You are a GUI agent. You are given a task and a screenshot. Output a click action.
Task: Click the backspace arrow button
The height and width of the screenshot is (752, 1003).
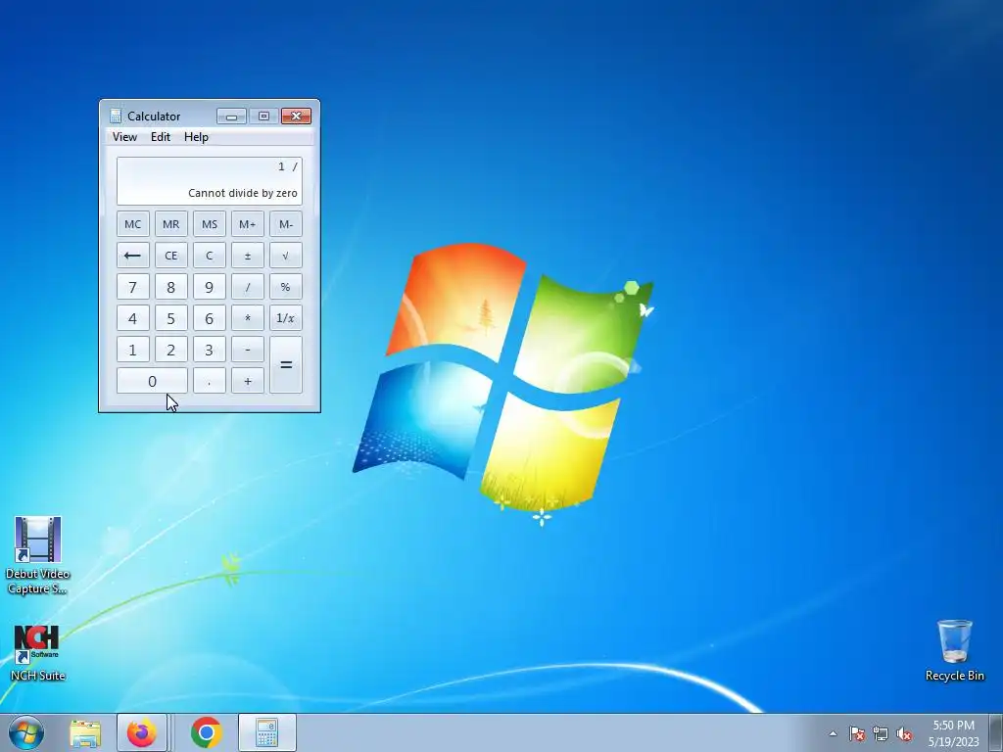click(133, 256)
